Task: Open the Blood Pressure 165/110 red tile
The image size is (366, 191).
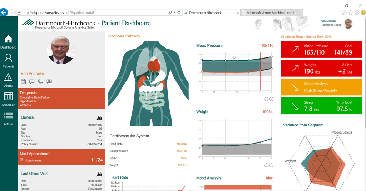Action: [x=322, y=49]
